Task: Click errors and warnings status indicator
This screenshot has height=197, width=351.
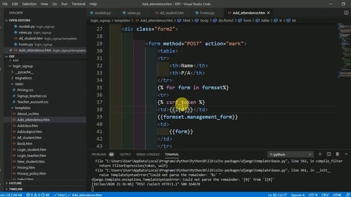Action: pos(38,195)
